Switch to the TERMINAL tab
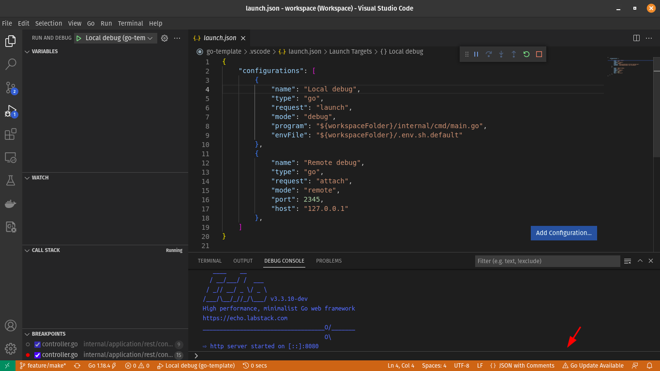The image size is (660, 371). point(210,261)
